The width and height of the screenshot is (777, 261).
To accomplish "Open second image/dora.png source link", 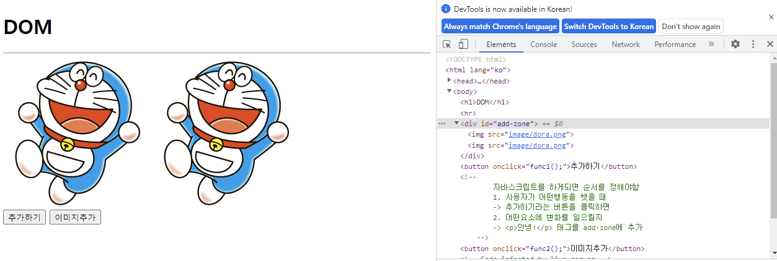I will (537, 145).
